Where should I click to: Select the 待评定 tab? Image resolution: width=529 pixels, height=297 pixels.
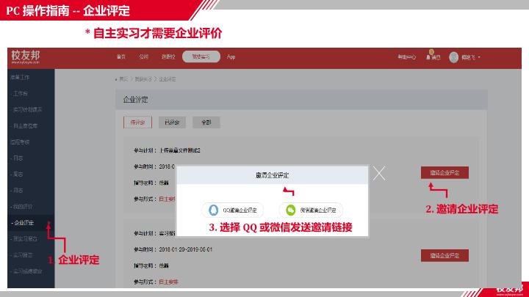pyautogui.click(x=137, y=122)
